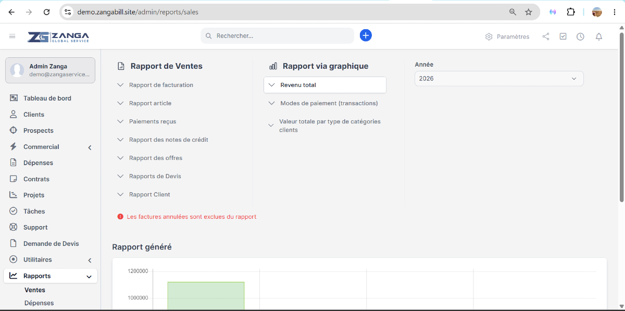Click the Tâches sidebar icon
The height and width of the screenshot is (311, 625).
click(x=14, y=211)
